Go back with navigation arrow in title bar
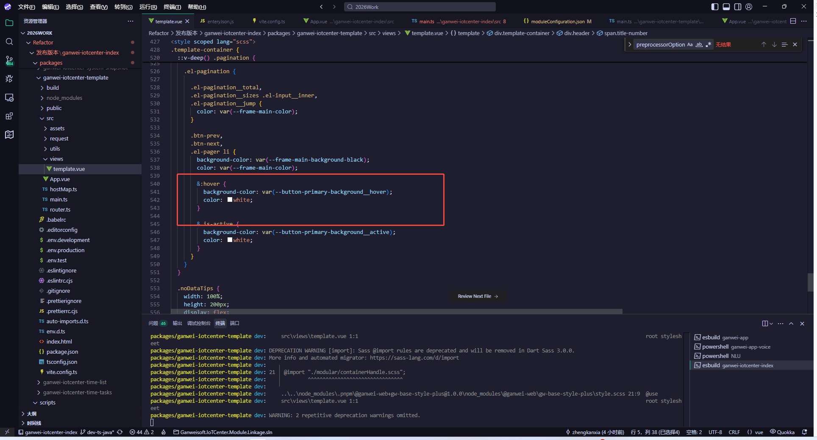This screenshot has width=817, height=440. tap(321, 7)
